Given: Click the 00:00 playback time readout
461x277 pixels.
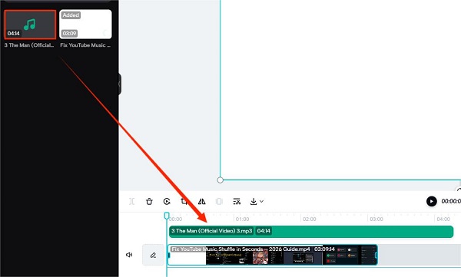Looking at the screenshot, I should 451,201.
